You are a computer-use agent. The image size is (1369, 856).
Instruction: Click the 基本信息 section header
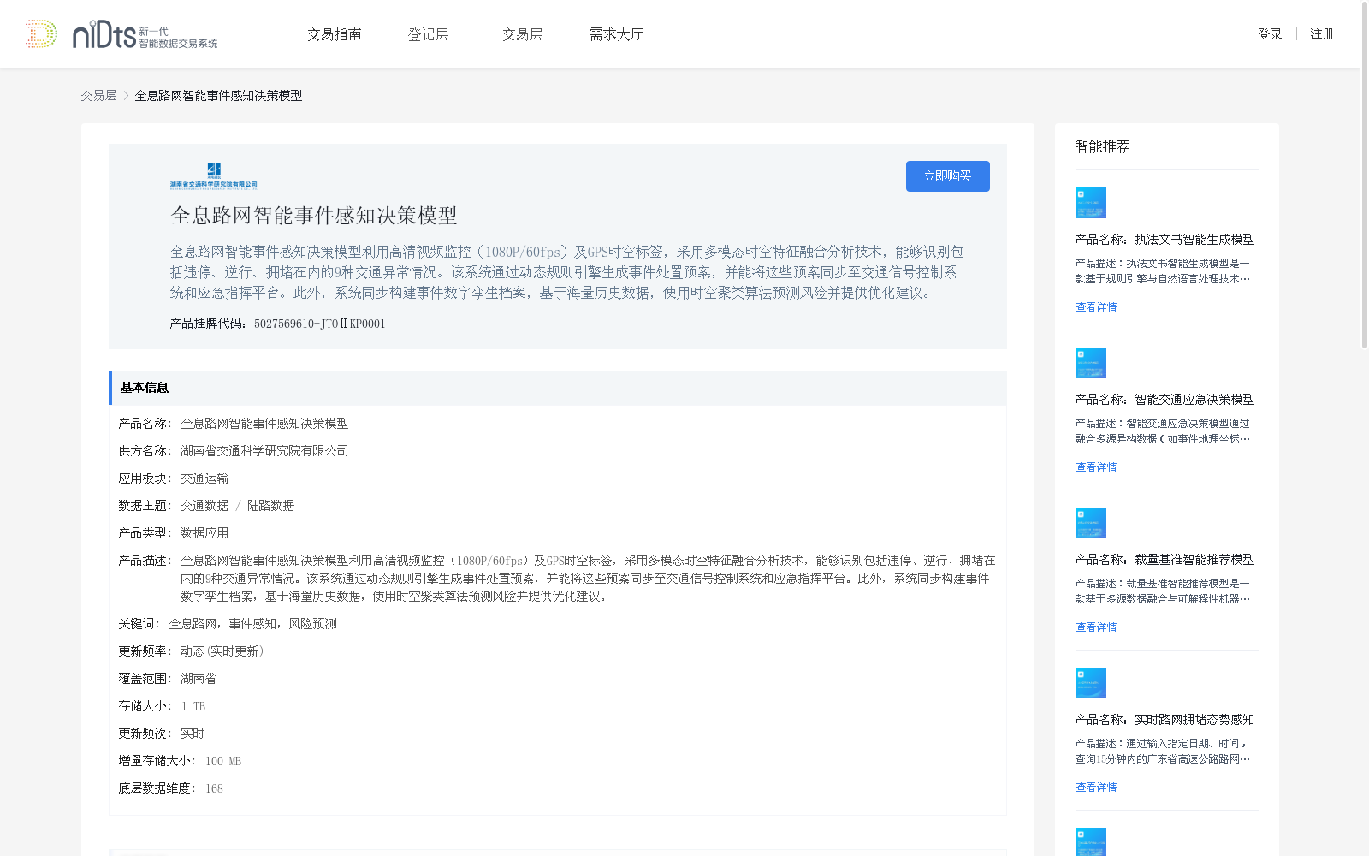pos(558,388)
